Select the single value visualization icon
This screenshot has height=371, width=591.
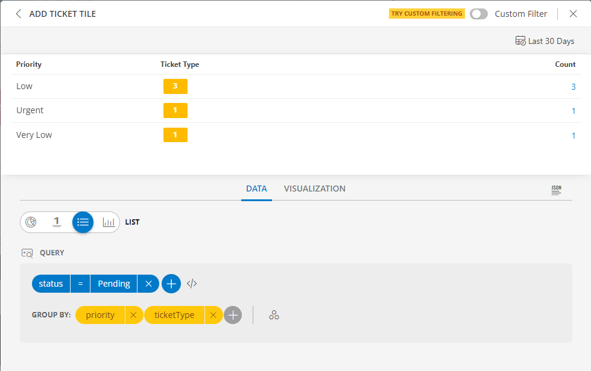point(57,222)
